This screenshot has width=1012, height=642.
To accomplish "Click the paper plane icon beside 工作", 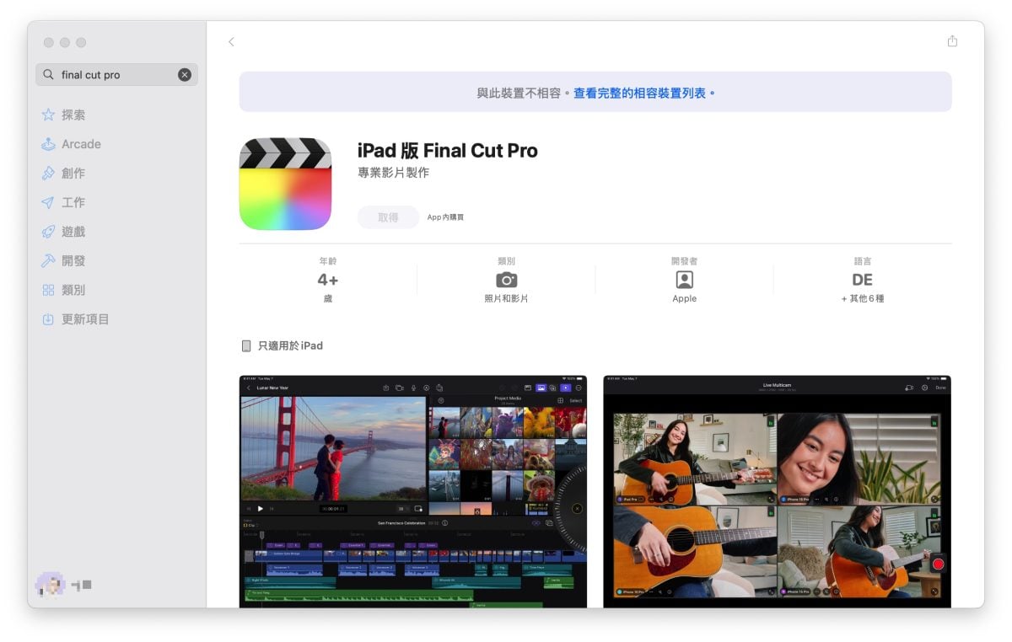I will pyautogui.click(x=48, y=202).
